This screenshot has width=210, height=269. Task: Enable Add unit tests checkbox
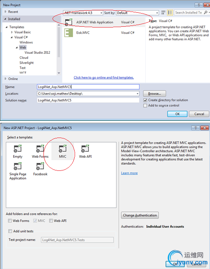pos(10,231)
